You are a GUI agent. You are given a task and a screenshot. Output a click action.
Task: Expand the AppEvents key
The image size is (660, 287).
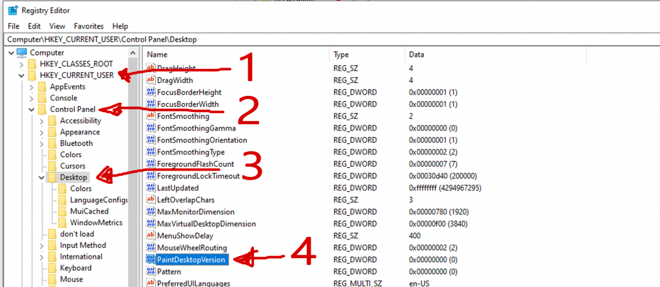[x=31, y=87]
